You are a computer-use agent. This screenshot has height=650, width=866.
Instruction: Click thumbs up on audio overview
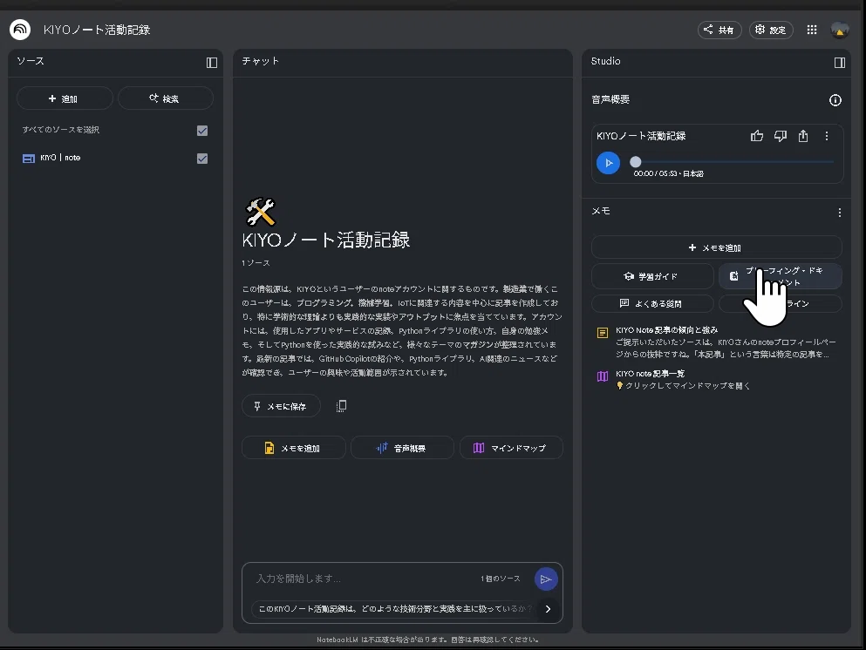click(x=757, y=136)
